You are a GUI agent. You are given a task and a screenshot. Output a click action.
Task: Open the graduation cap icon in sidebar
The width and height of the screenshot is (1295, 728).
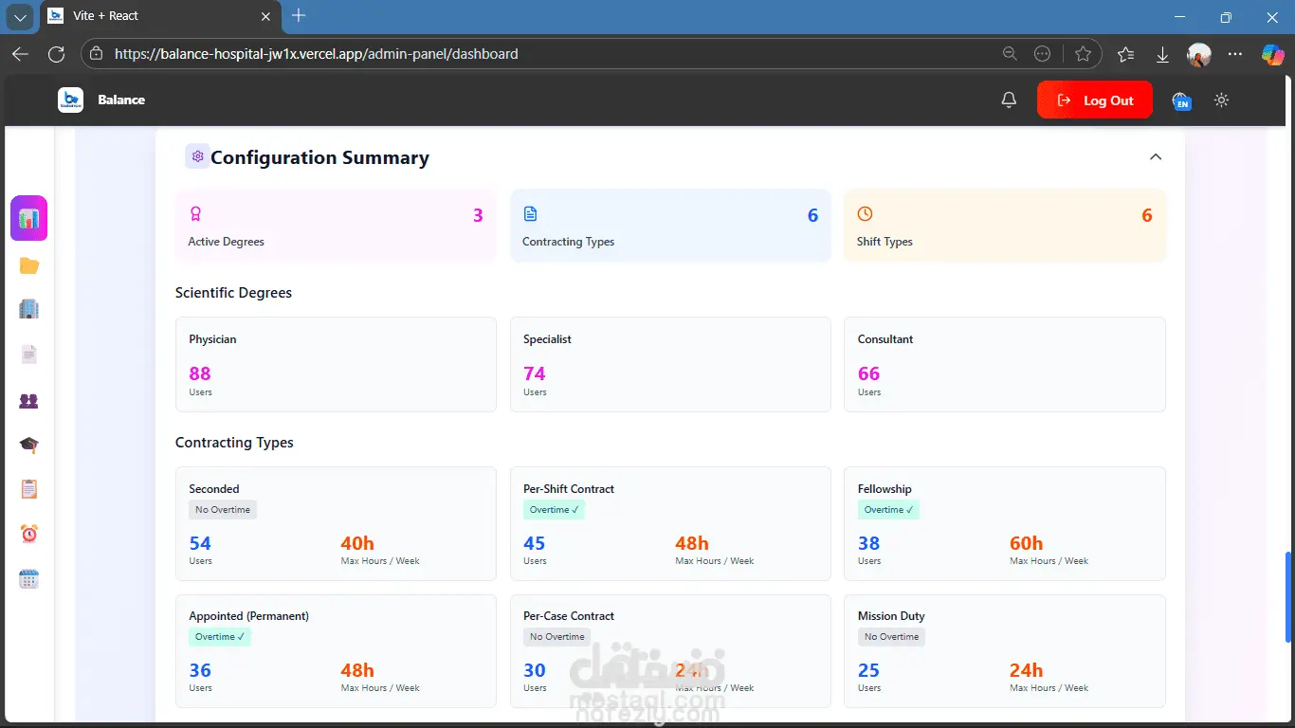tap(29, 445)
